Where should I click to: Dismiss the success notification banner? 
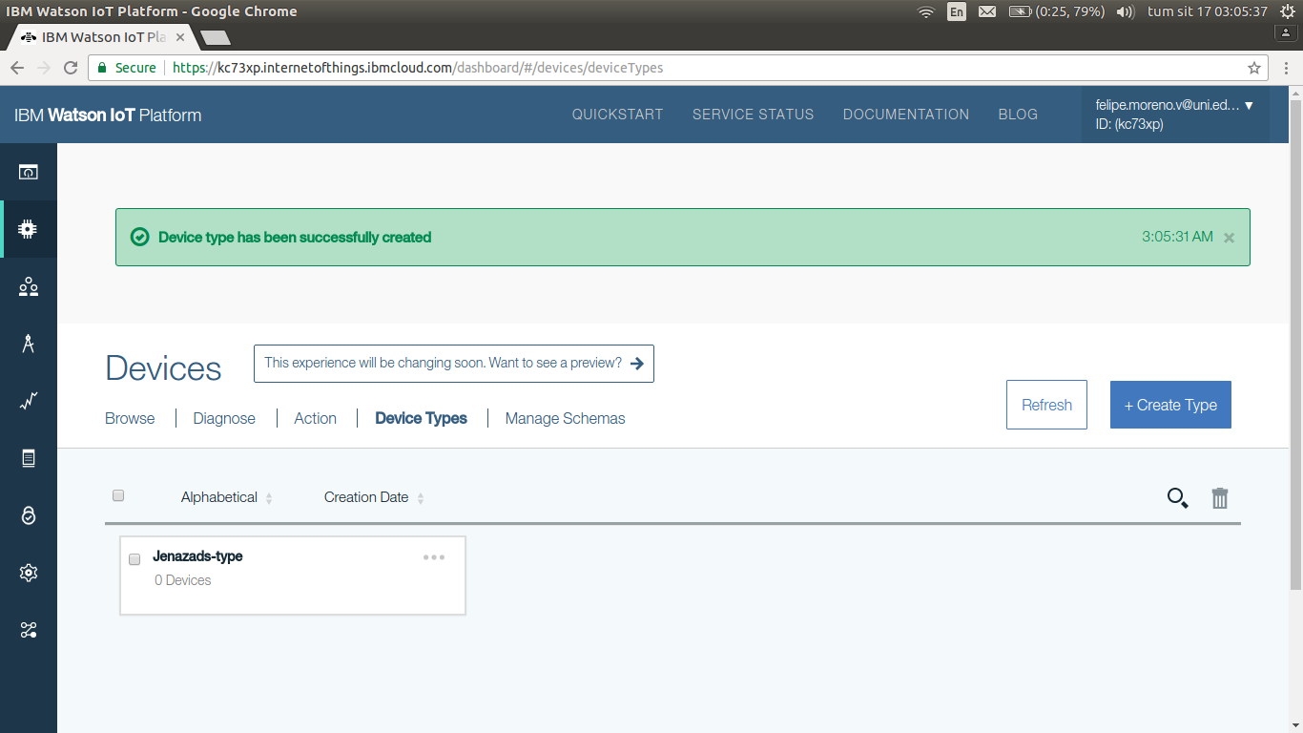pos(1230,238)
